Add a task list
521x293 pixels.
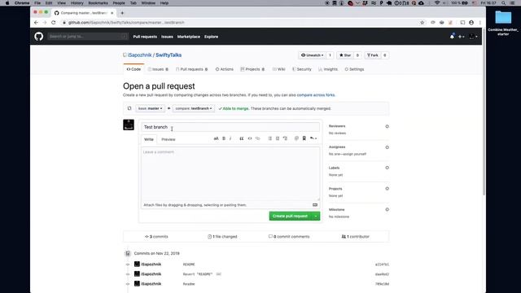[x=285, y=138]
